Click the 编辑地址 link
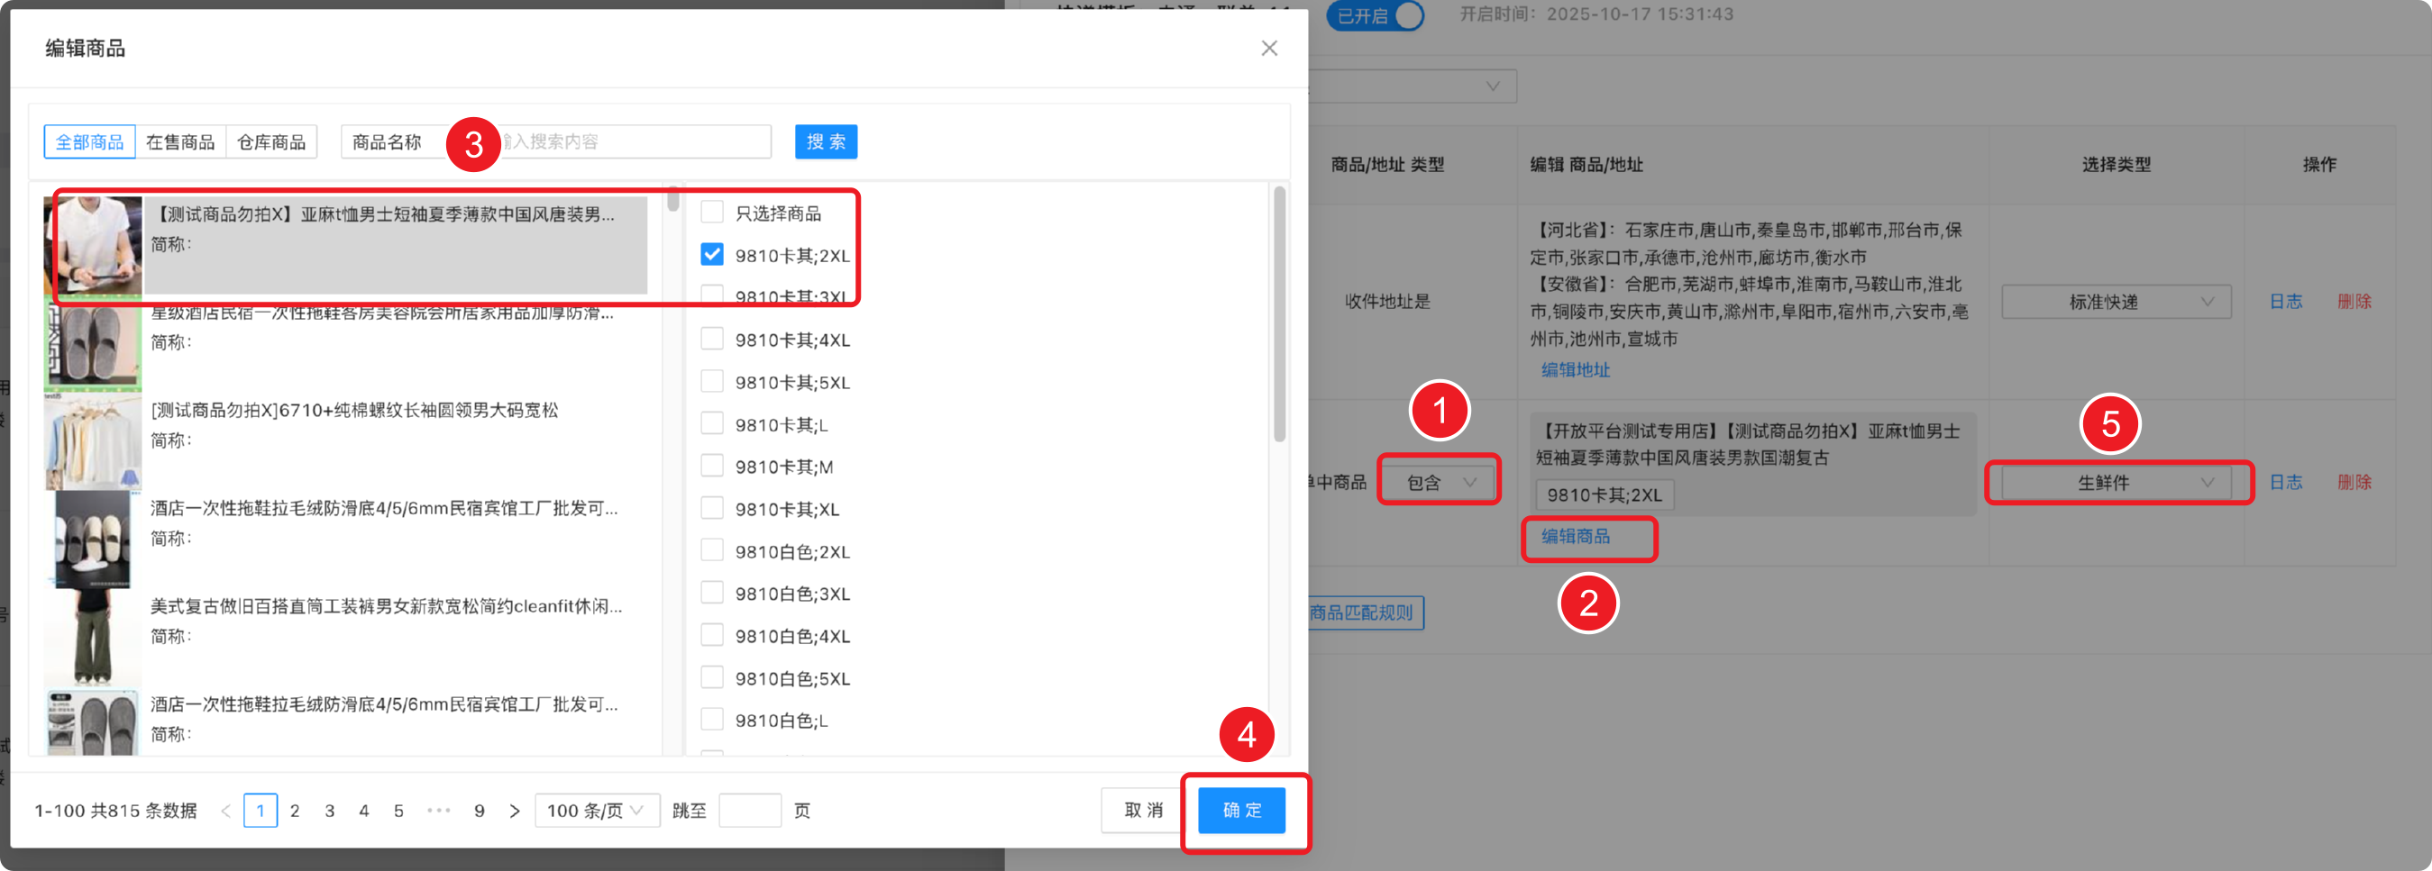Screen dimensions: 2432x871 [1575, 370]
